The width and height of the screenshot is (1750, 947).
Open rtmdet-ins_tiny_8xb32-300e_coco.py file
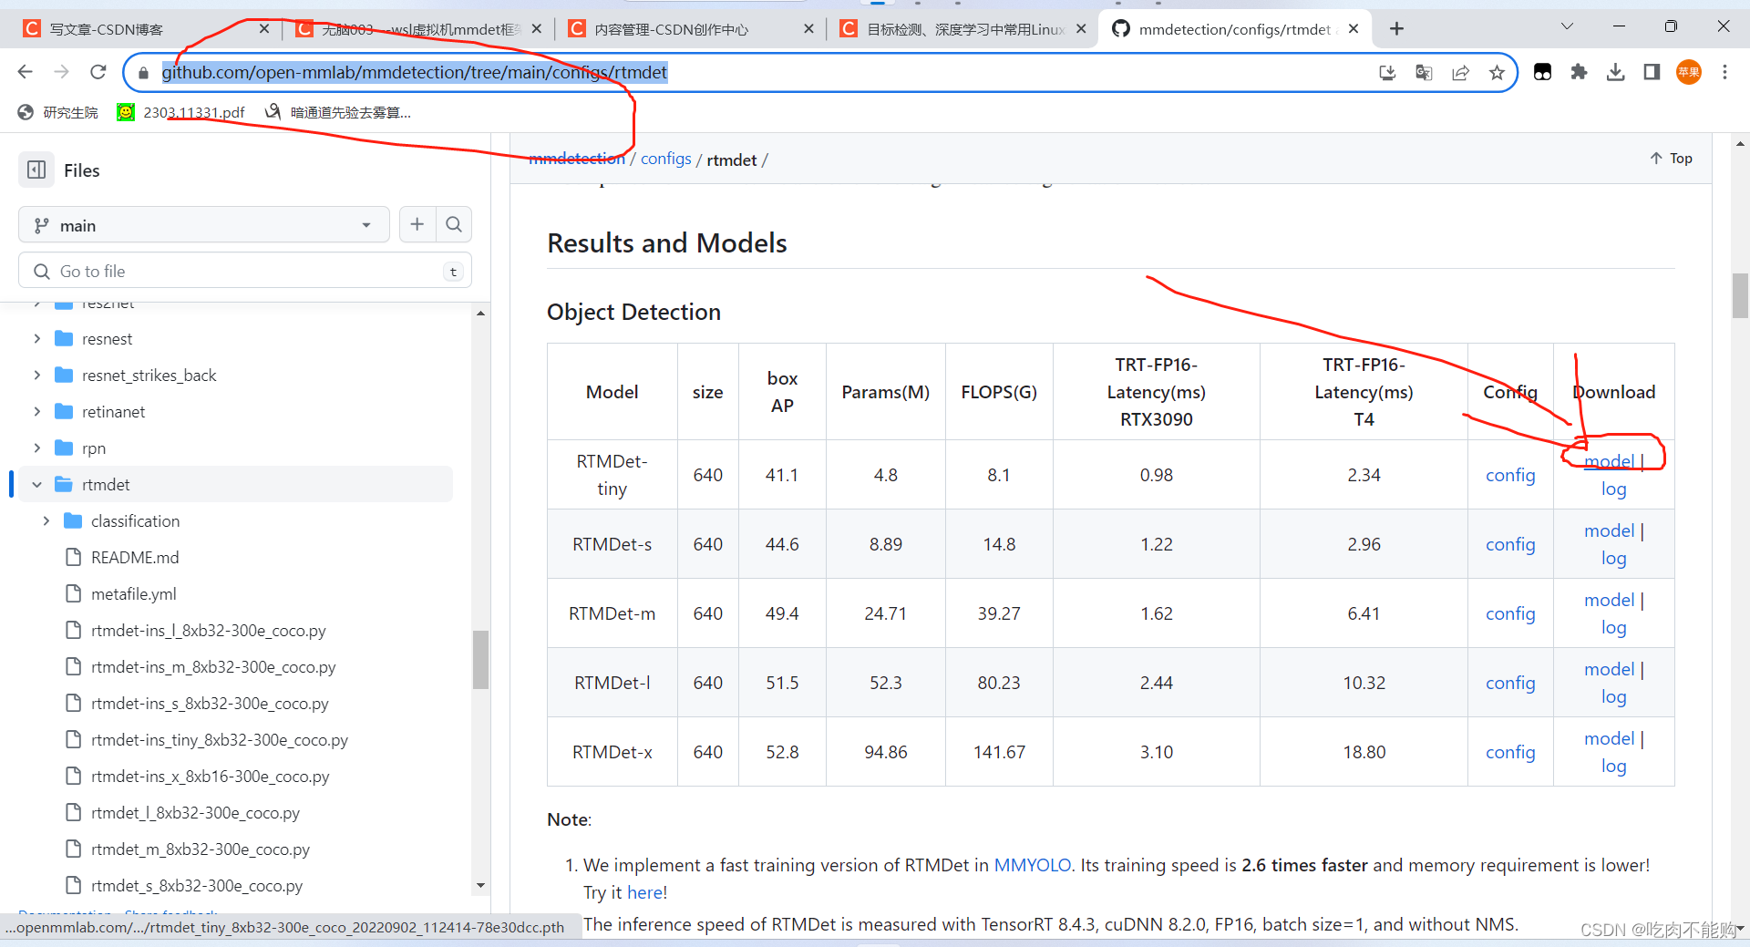point(219,739)
